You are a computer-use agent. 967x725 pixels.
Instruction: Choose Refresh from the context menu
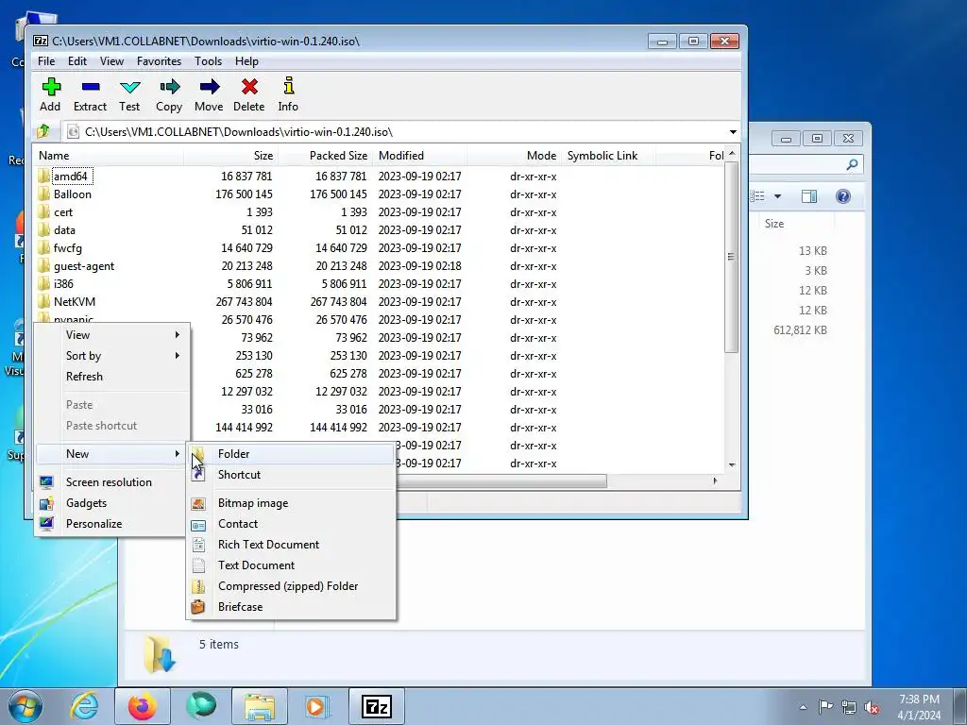point(112,377)
